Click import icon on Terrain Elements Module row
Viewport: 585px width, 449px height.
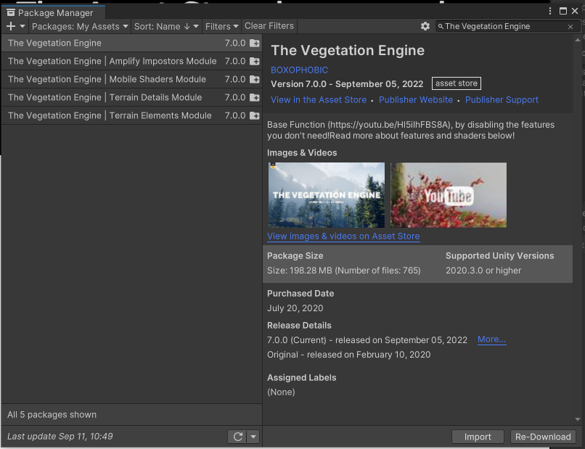pos(255,115)
